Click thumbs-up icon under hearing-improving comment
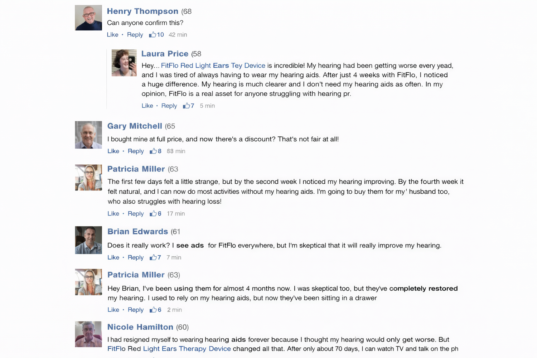The image size is (537, 358). [153, 213]
